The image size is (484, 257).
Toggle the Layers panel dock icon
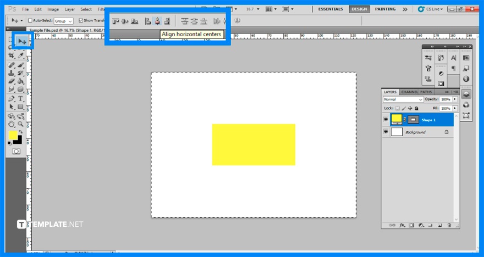[x=466, y=94]
